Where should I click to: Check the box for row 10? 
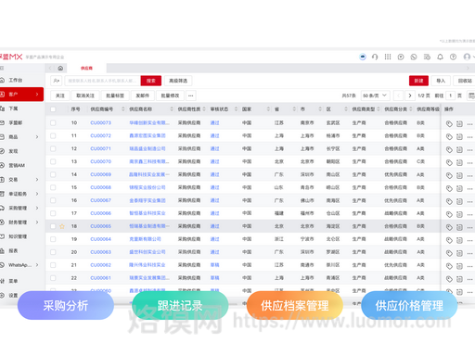53,122
